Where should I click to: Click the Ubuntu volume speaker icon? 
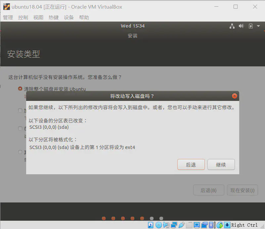[241, 26]
